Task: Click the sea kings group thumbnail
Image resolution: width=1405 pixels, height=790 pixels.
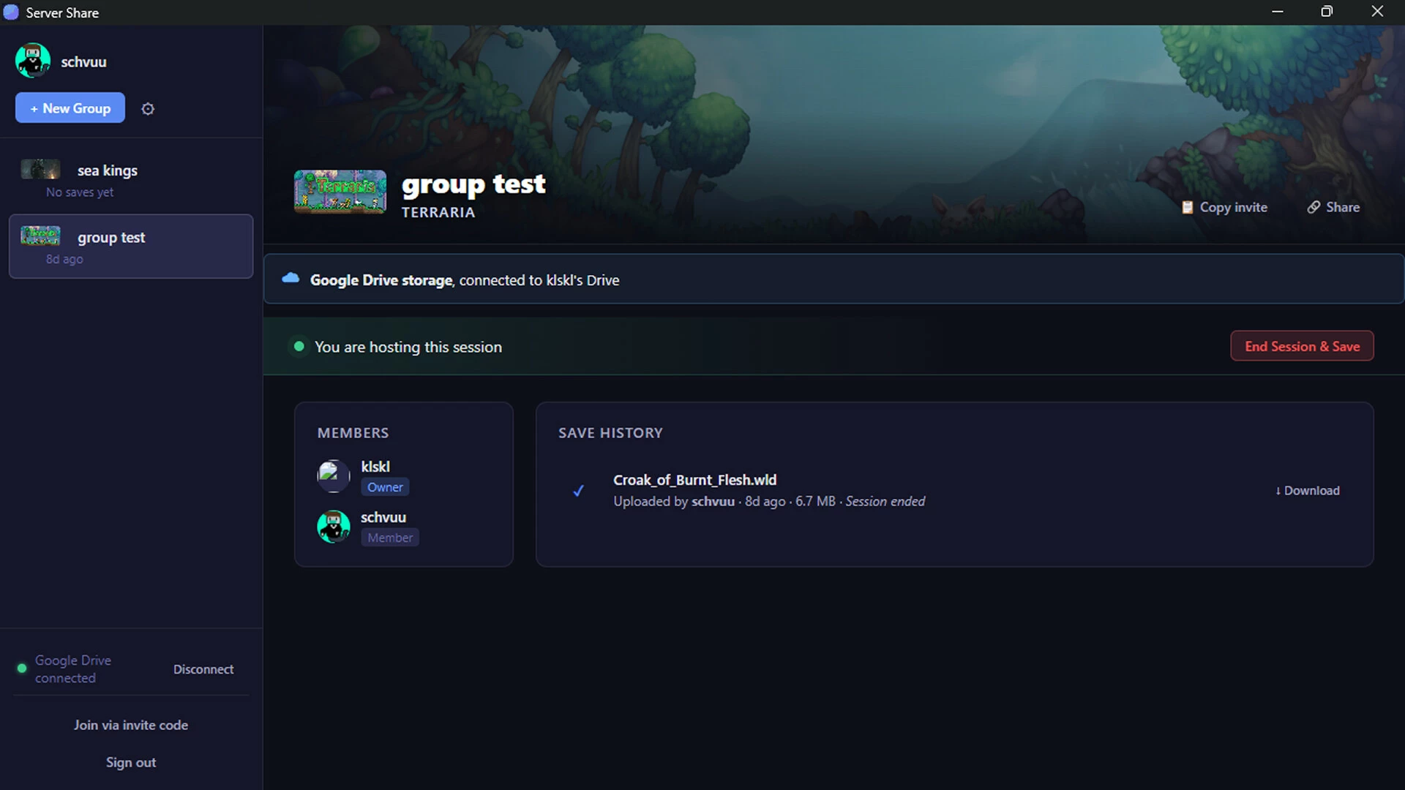Action: [40, 170]
